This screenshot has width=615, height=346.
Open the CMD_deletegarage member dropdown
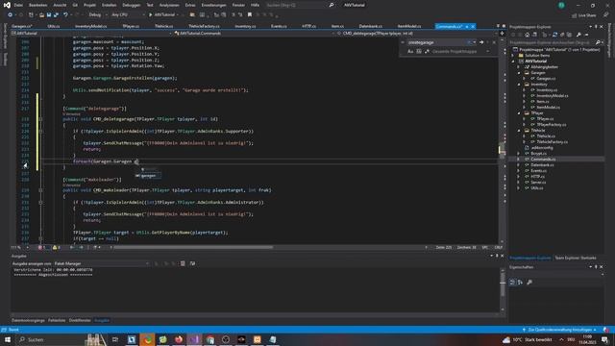(x=417, y=34)
